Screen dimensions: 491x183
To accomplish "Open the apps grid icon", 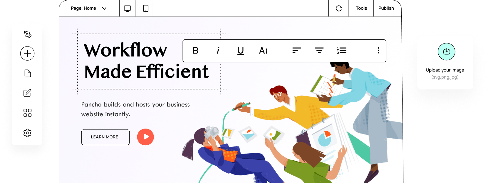I will [x=27, y=113].
